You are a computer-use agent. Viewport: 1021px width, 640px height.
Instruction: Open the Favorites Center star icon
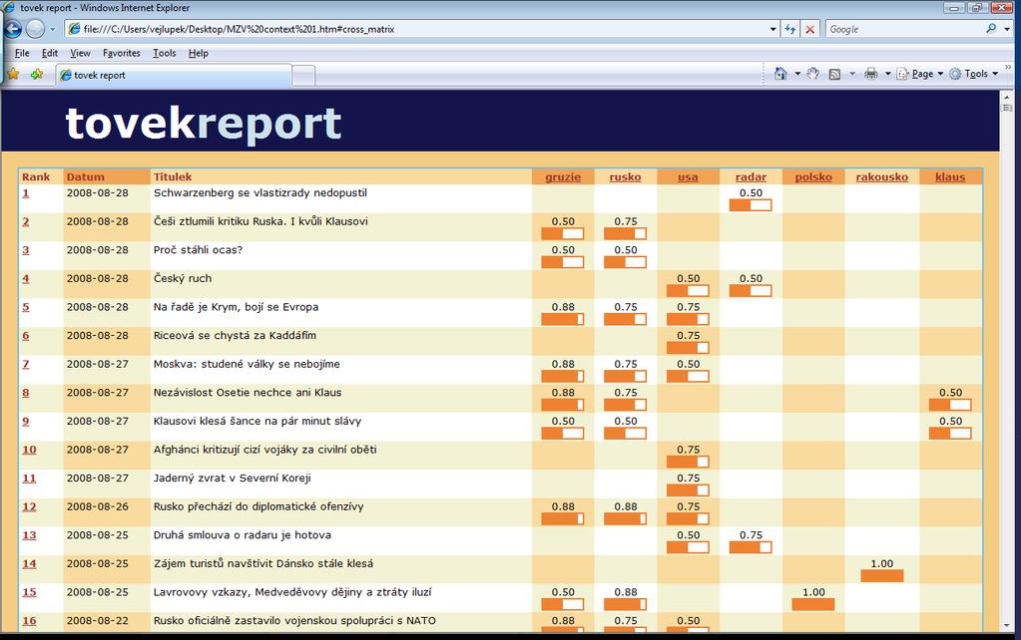pyautogui.click(x=13, y=74)
